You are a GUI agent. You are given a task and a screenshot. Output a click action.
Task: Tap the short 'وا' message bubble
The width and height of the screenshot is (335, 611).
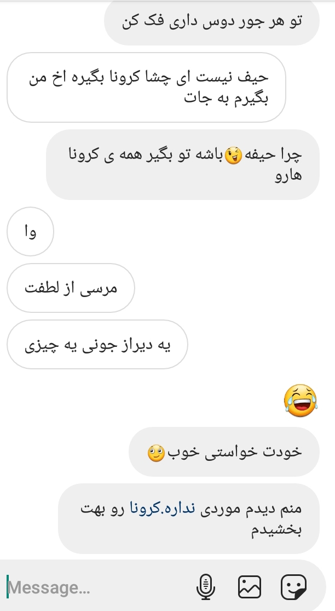click(30, 231)
